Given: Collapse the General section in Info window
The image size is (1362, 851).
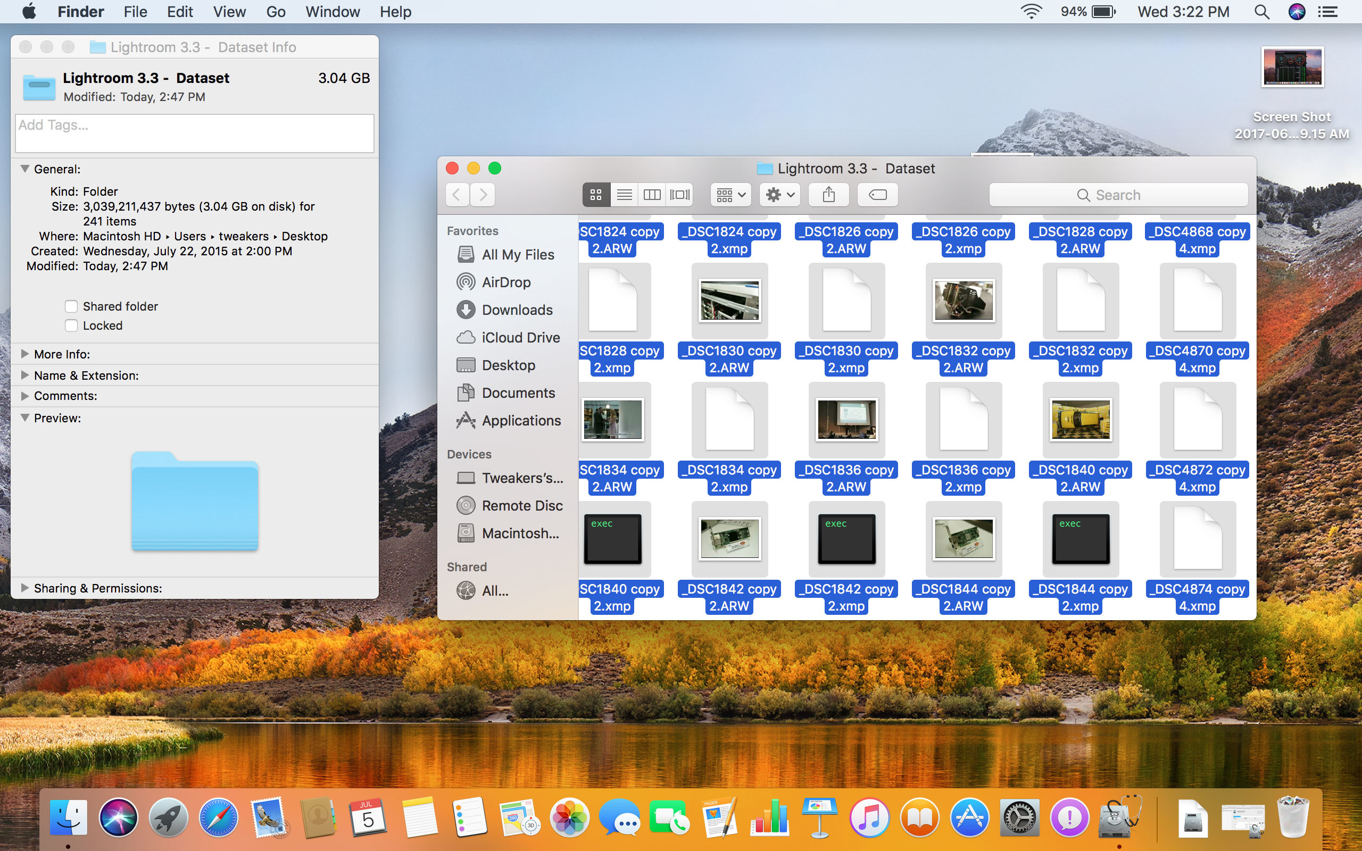Looking at the screenshot, I should coord(25,169).
